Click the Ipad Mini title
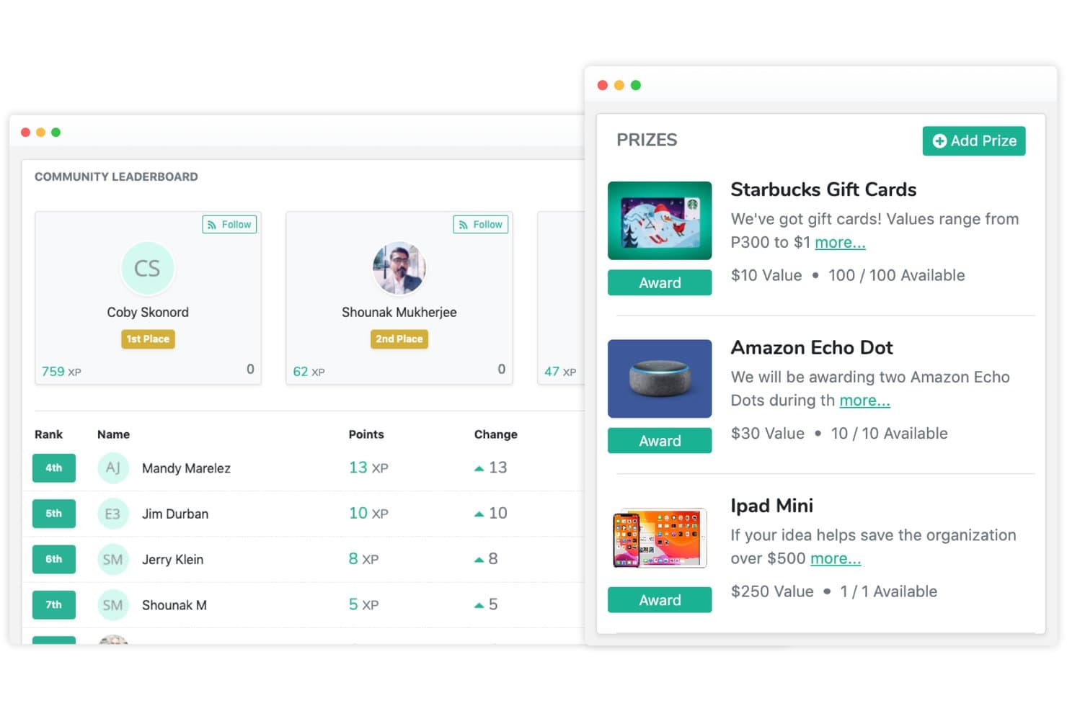 771,506
